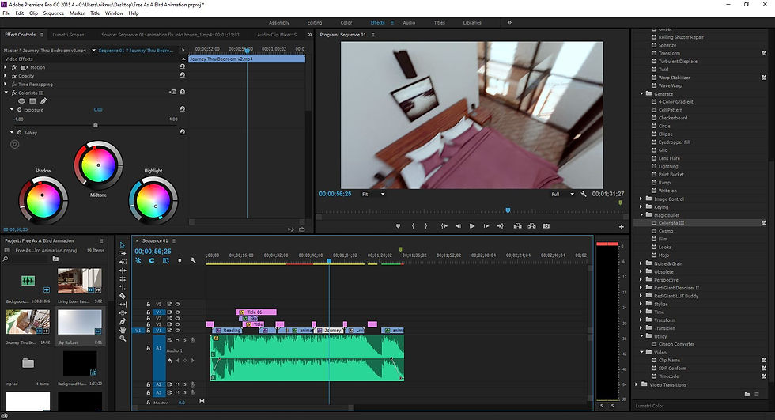The image size is (775, 420).
Task: Switch to the Lumetri Scopes tab
Action: [68, 35]
